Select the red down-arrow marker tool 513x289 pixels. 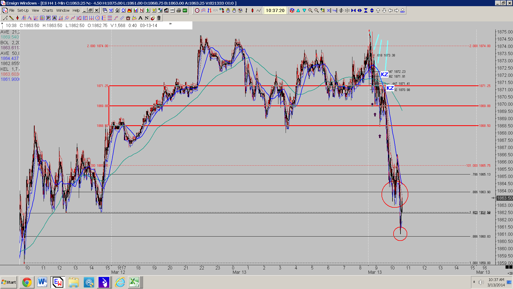(18, 18)
